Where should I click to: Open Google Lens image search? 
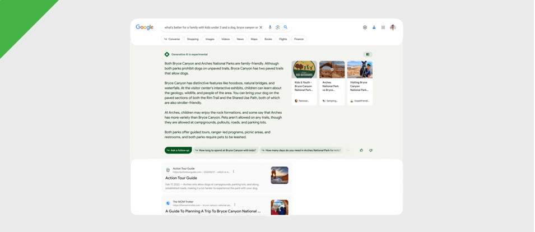tap(278, 27)
